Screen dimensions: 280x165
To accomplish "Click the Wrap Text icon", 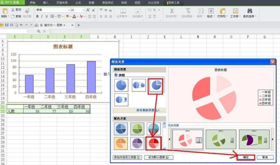I will [138, 11].
